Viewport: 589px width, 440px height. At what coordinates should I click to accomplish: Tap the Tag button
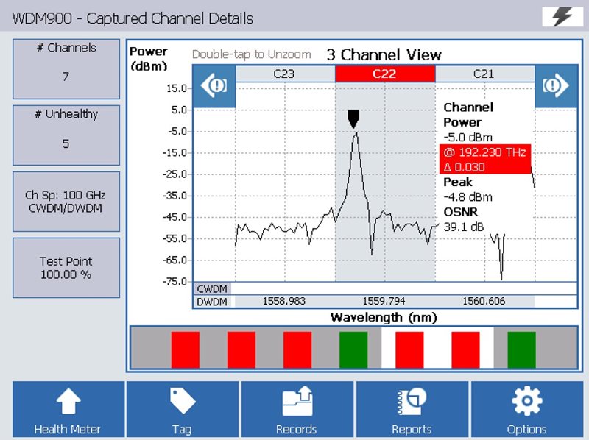click(183, 410)
